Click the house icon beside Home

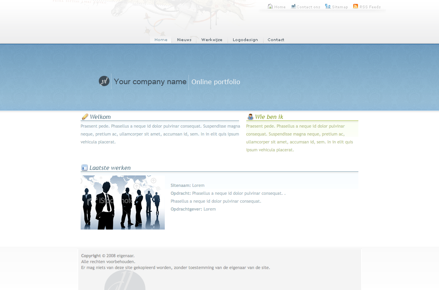pyautogui.click(x=270, y=6)
